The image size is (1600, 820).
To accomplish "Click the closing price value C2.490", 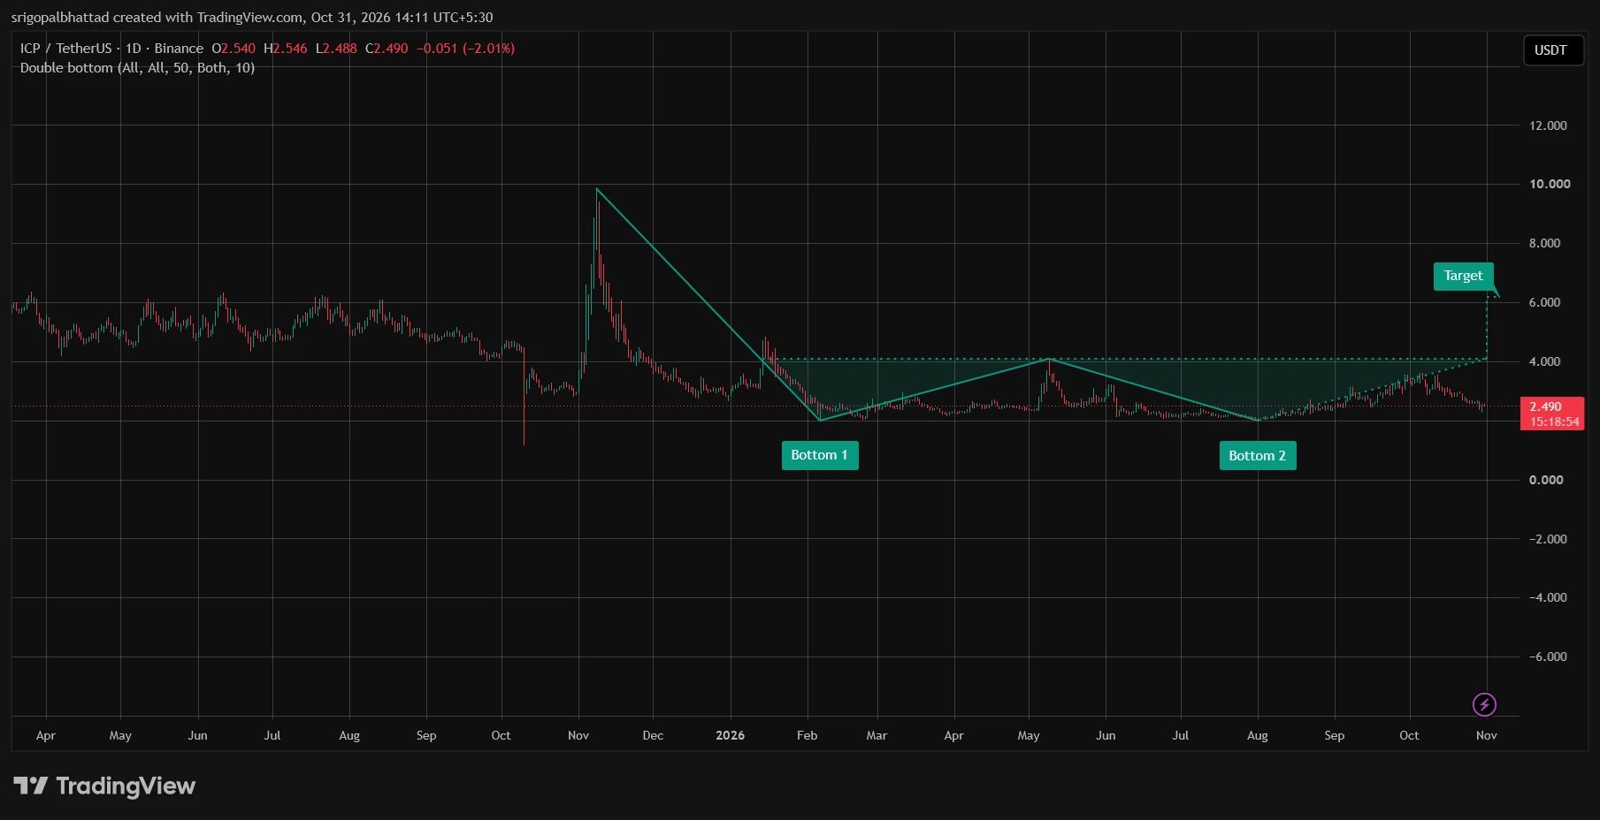I will (387, 49).
